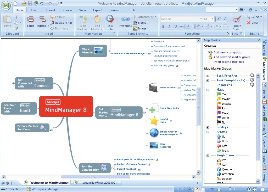Insert a Hyperlink from Topic Elements
The width and height of the screenshot is (268, 192).
pos(126,22)
